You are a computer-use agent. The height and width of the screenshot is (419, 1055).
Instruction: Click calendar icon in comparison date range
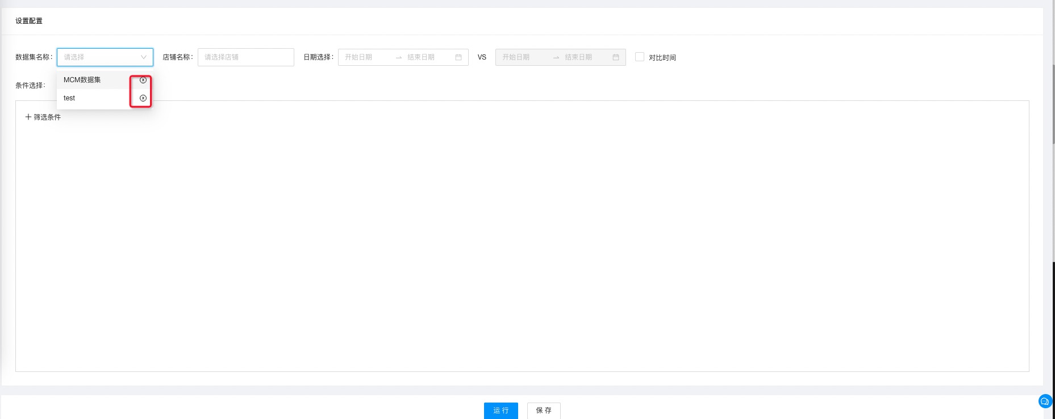click(616, 57)
